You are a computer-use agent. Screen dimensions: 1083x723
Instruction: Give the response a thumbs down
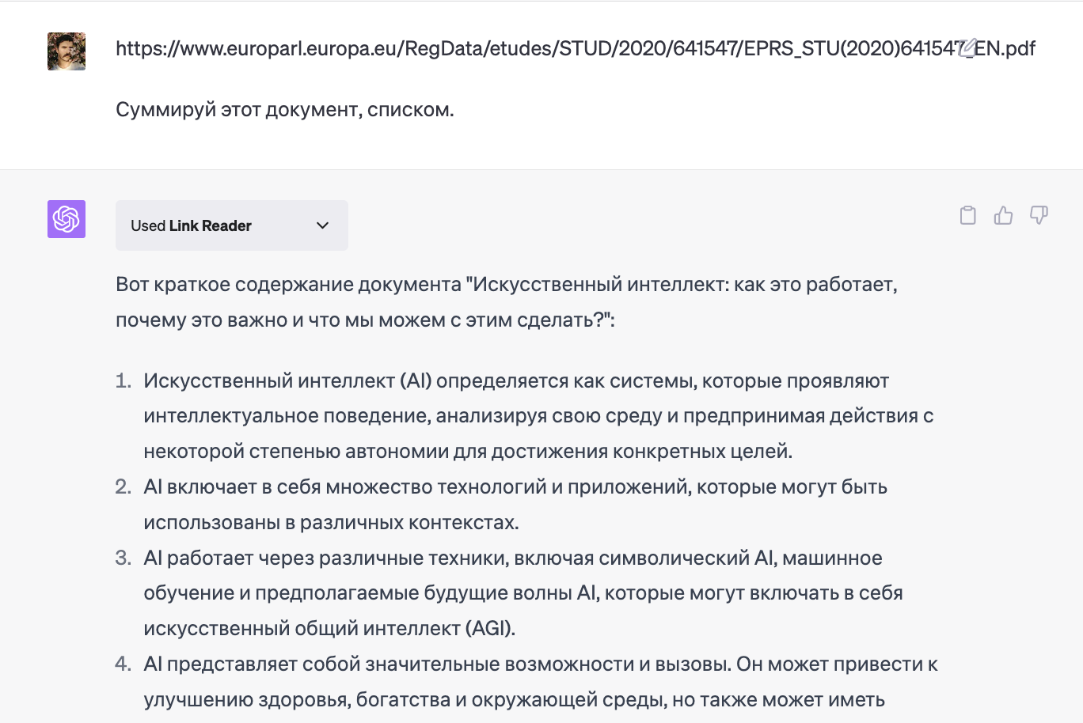coord(1039,215)
